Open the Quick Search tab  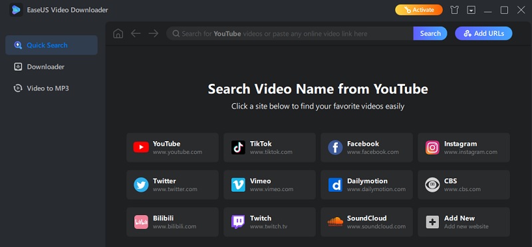51,45
